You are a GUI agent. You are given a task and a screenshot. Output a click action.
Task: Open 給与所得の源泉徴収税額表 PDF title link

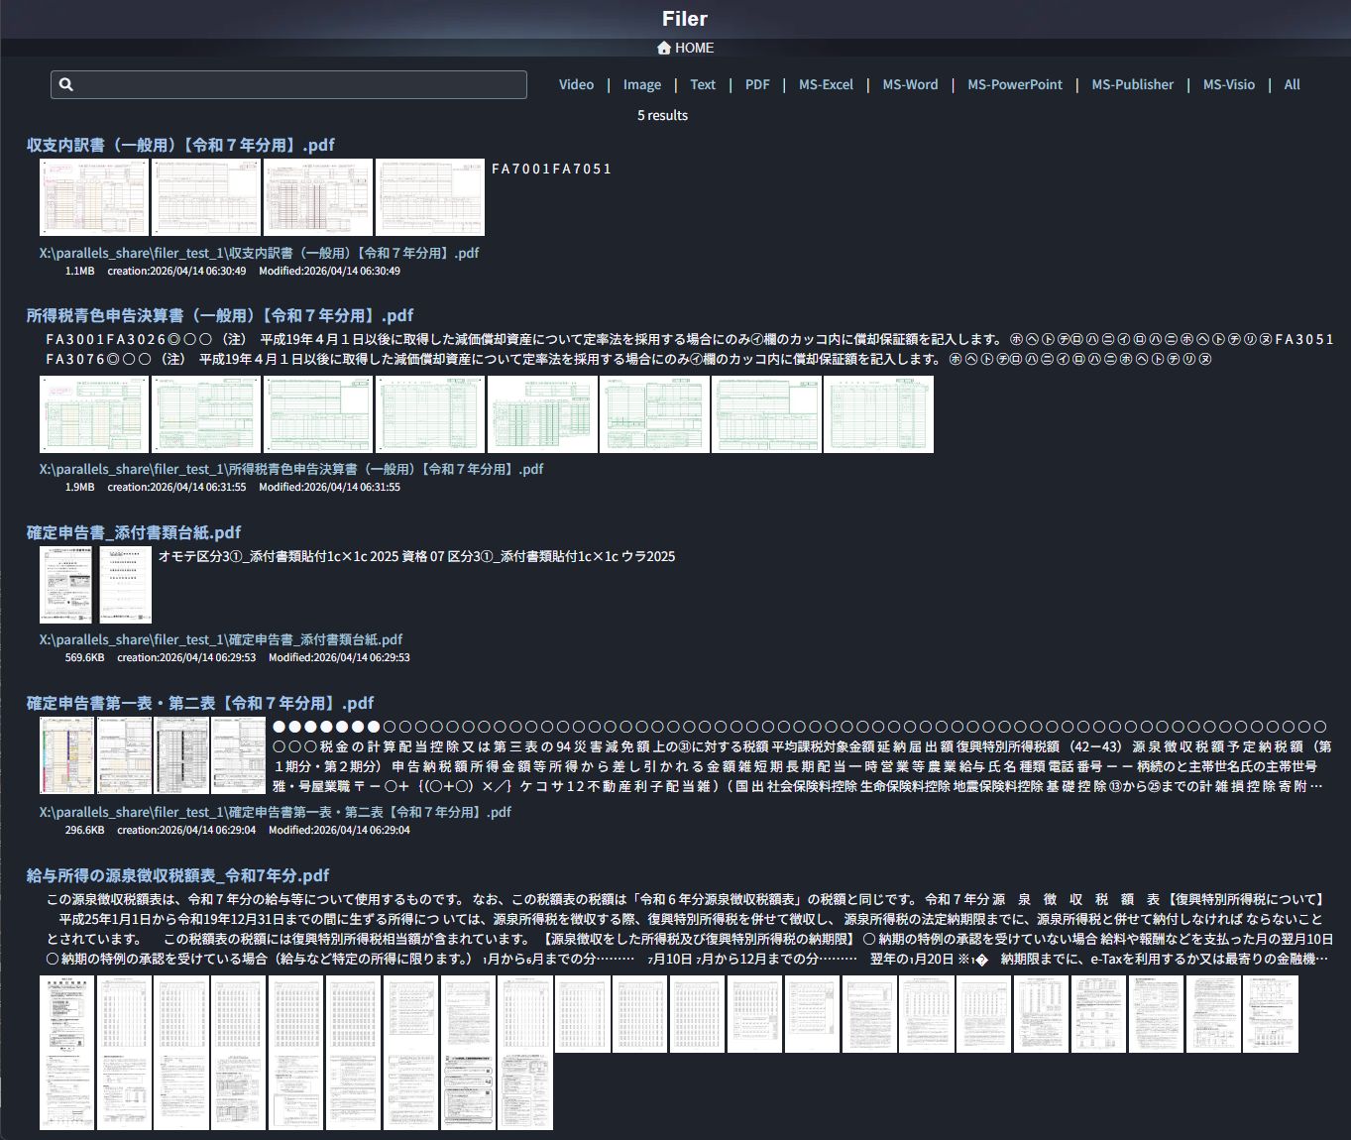177,875
